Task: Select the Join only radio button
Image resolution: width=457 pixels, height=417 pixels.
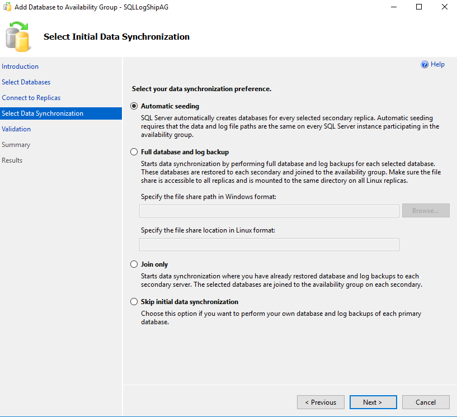Action: (134, 264)
